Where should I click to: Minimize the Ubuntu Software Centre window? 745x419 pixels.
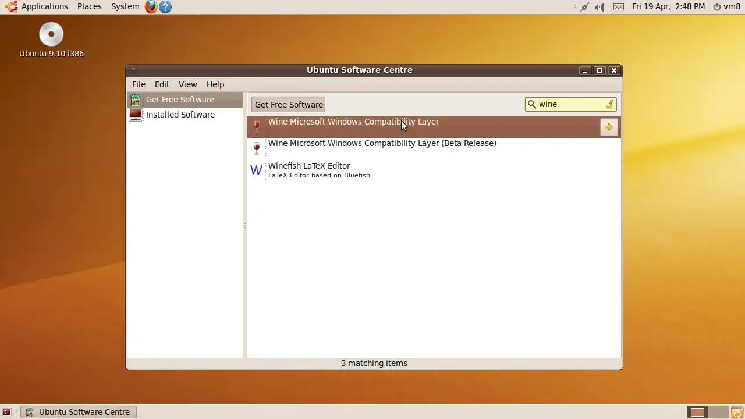point(586,70)
